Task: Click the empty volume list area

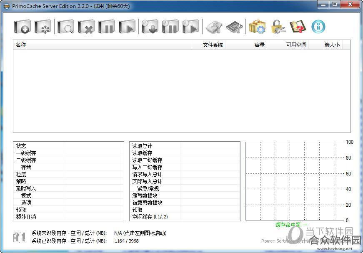Action: (182, 91)
